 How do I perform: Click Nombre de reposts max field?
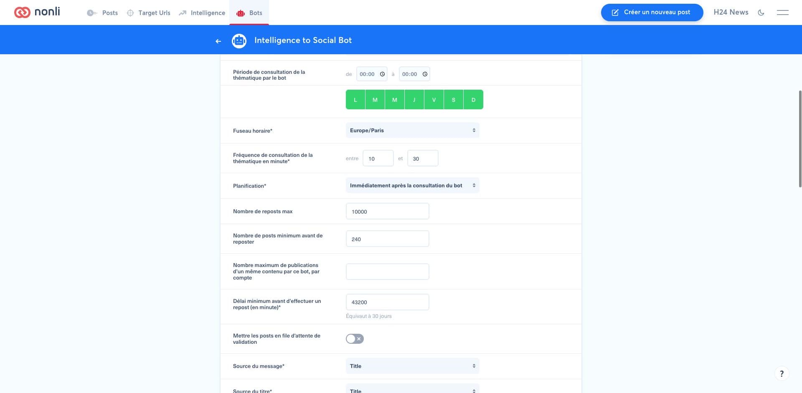(x=387, y=211)
